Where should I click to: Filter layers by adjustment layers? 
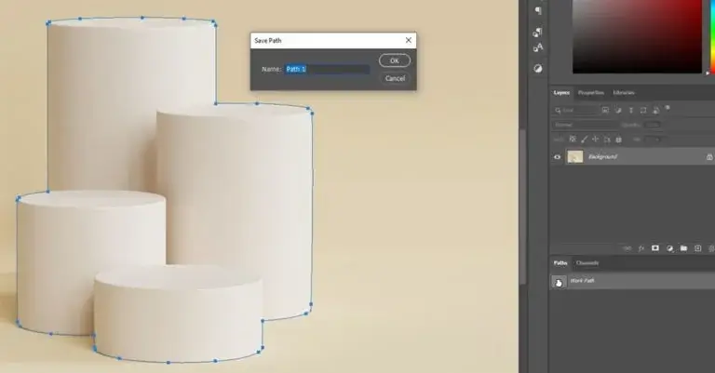point(618,110)
